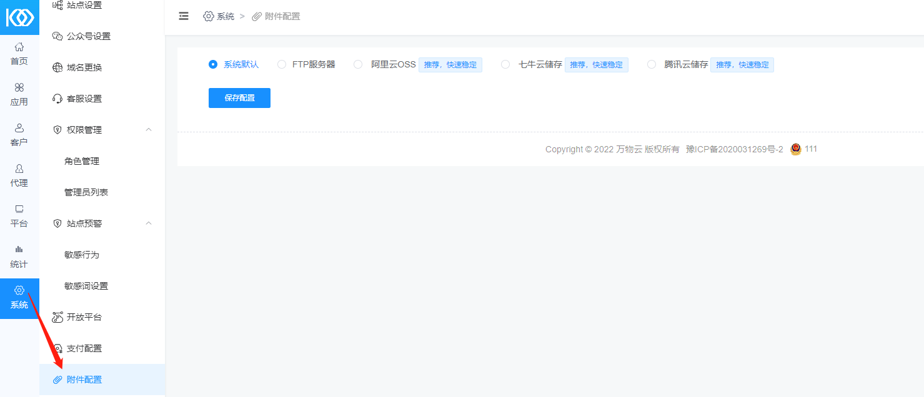Collapse the 站点预警 submenu chevron

click(149, 223)
